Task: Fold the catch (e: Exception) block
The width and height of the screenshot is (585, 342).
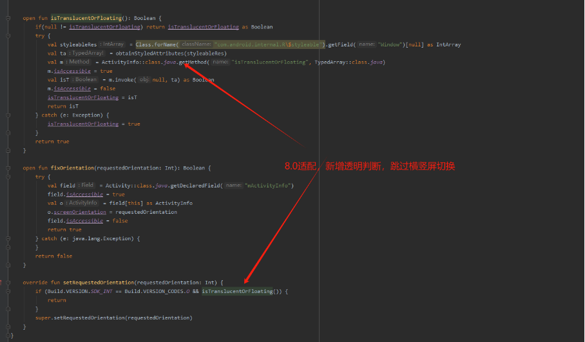Action: pyautogui.click(x=9, y=115)
